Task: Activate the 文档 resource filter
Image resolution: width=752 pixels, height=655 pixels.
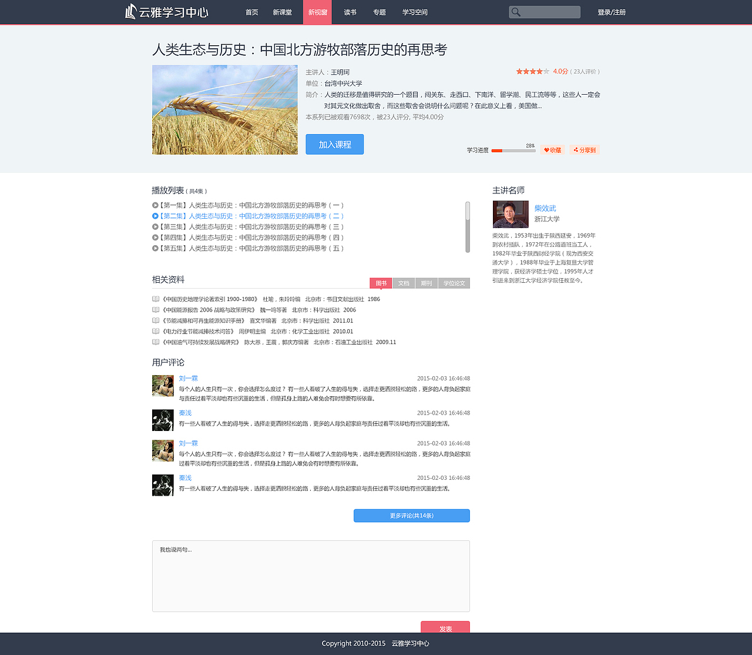Action: (x=403, y=283)
